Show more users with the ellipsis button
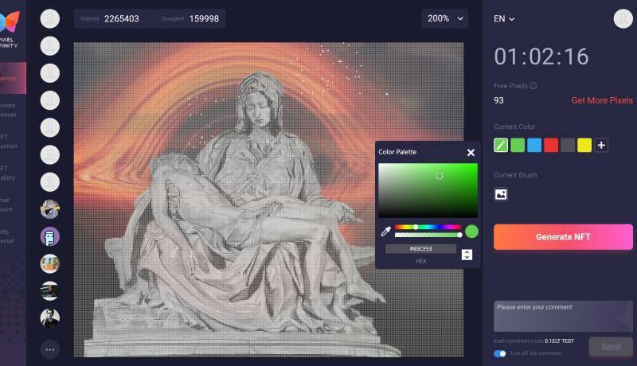637x366 pixels. click(50, 349)
